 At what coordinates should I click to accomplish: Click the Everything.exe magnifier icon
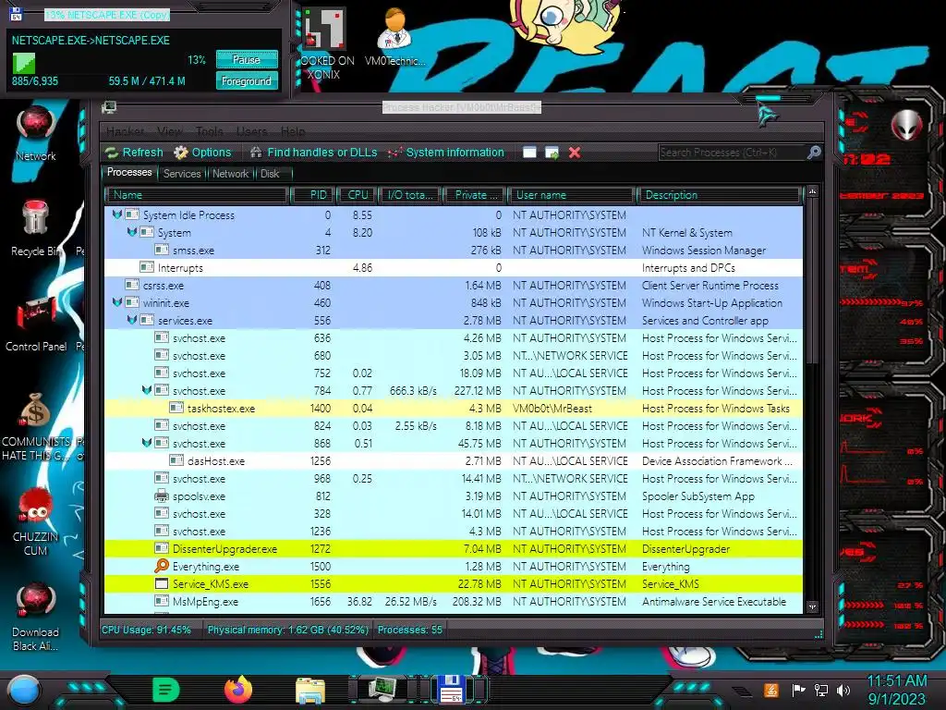click(161, 566)
